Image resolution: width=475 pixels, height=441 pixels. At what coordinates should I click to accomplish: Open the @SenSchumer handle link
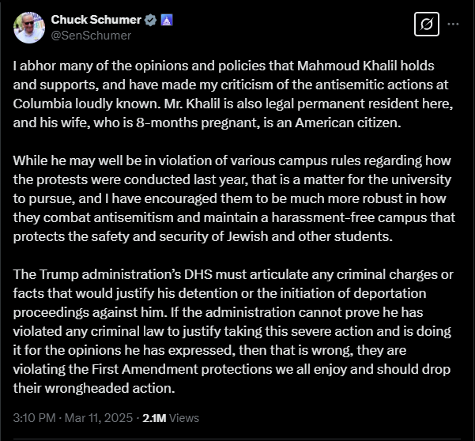click(x=91, y=36)
